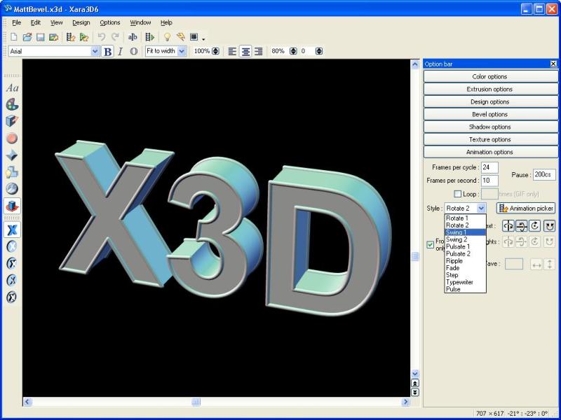
Task: Expand the Shadow options section
Action: [x=489, y=127]
